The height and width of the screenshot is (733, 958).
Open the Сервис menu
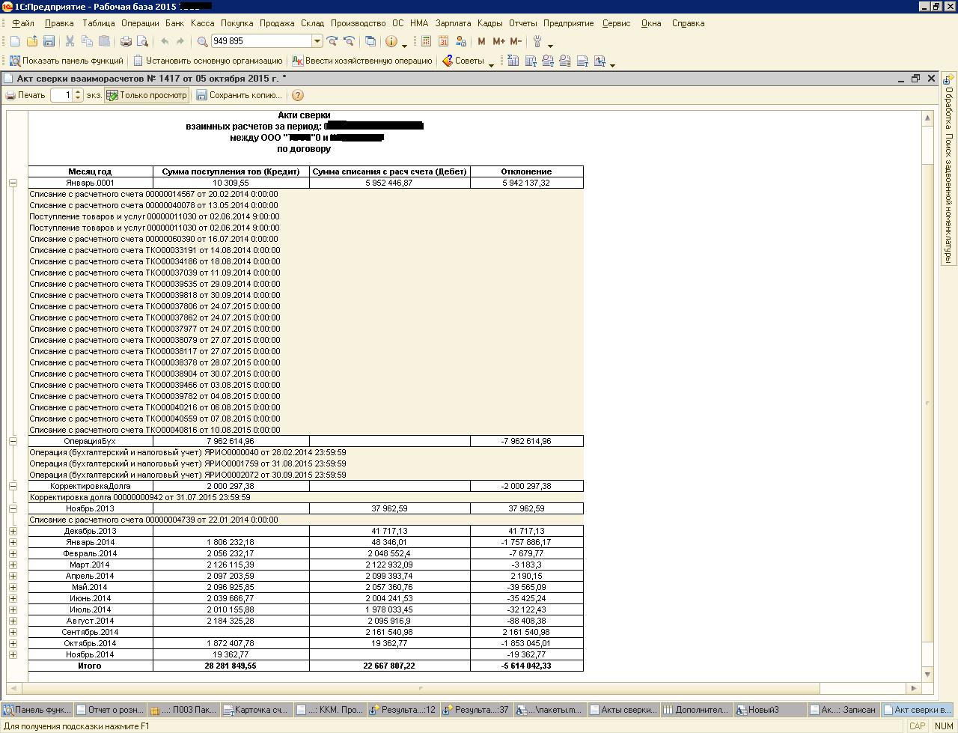(616, 23)
